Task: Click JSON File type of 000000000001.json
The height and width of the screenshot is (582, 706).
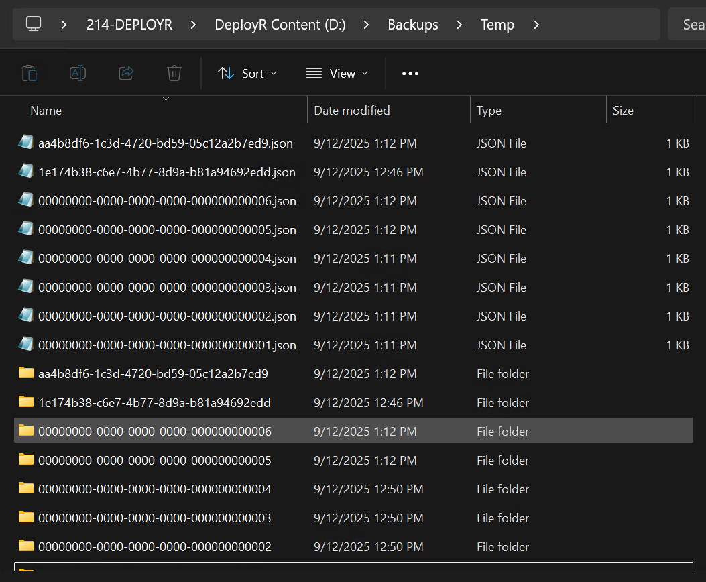Action: (501, 345)
